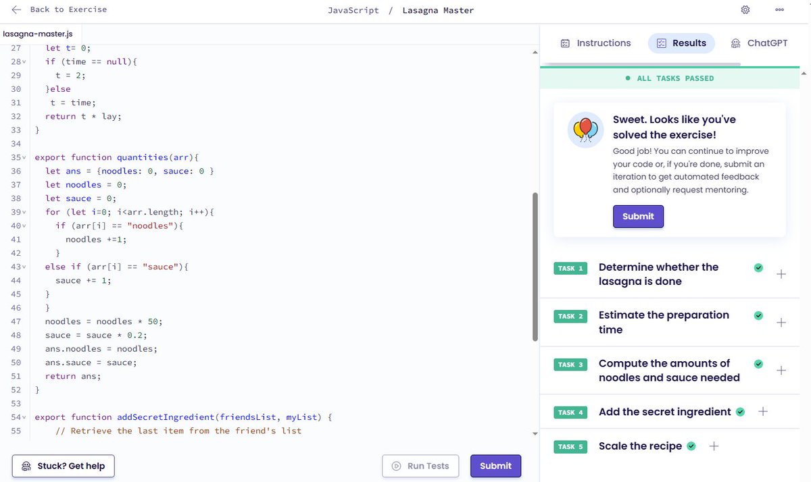Expand Task 5 Scale the recipe

714,446
